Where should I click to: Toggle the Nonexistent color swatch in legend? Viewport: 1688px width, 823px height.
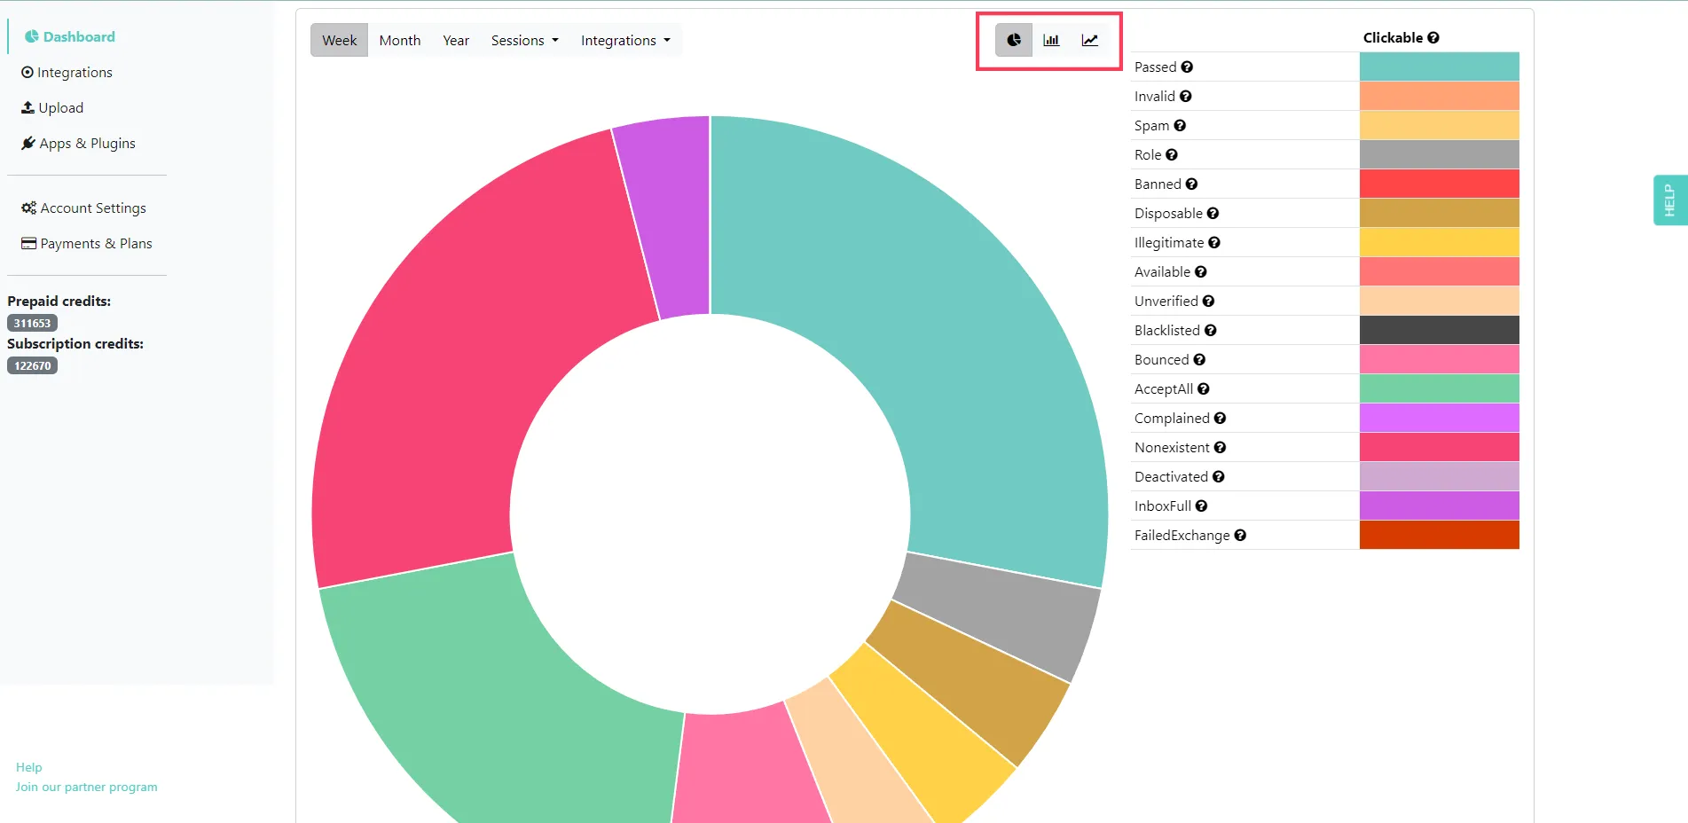[x=1439, y=447]
